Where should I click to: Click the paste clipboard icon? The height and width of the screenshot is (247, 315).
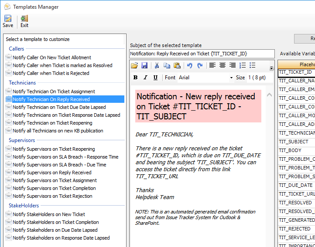coord(177,65)
